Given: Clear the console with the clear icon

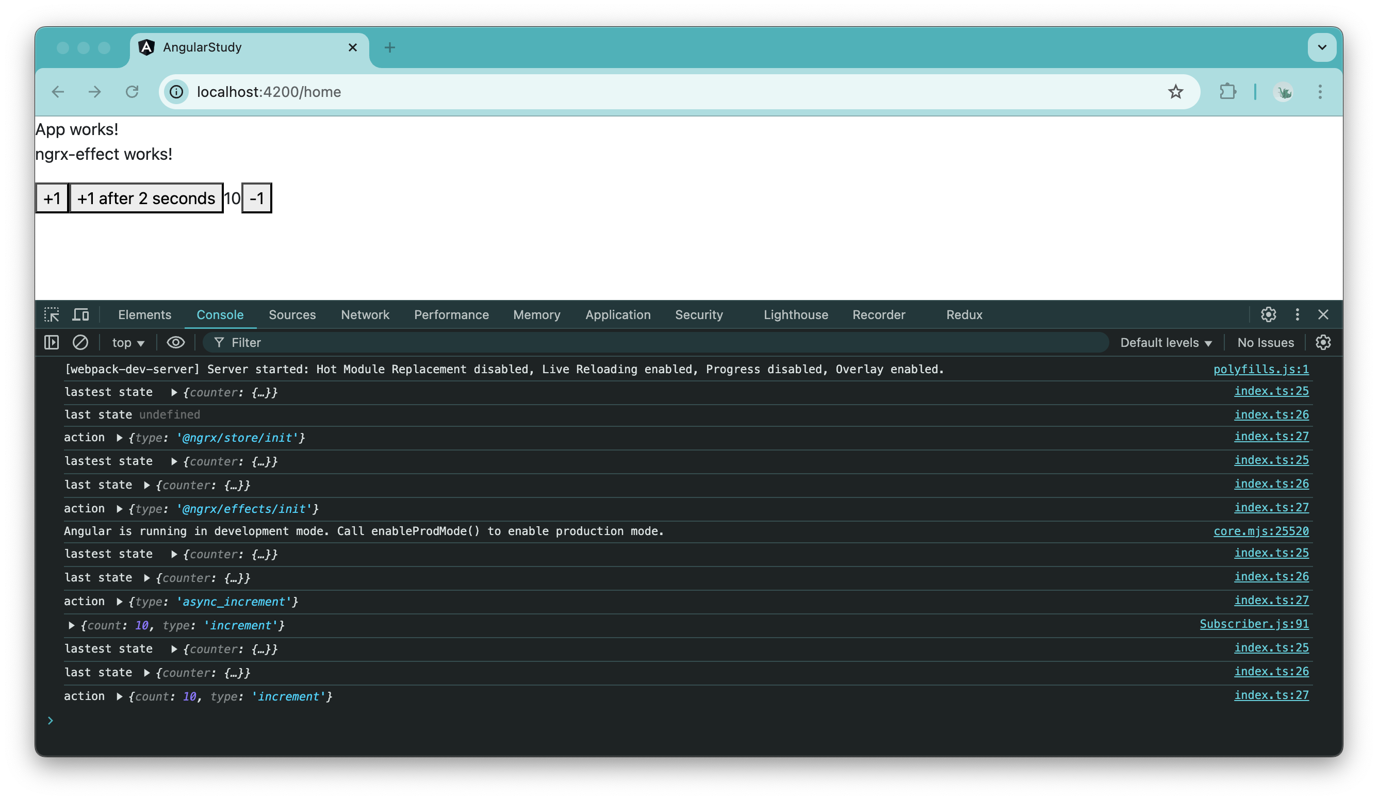Looking at the screenshot, I should click(81, 343).
